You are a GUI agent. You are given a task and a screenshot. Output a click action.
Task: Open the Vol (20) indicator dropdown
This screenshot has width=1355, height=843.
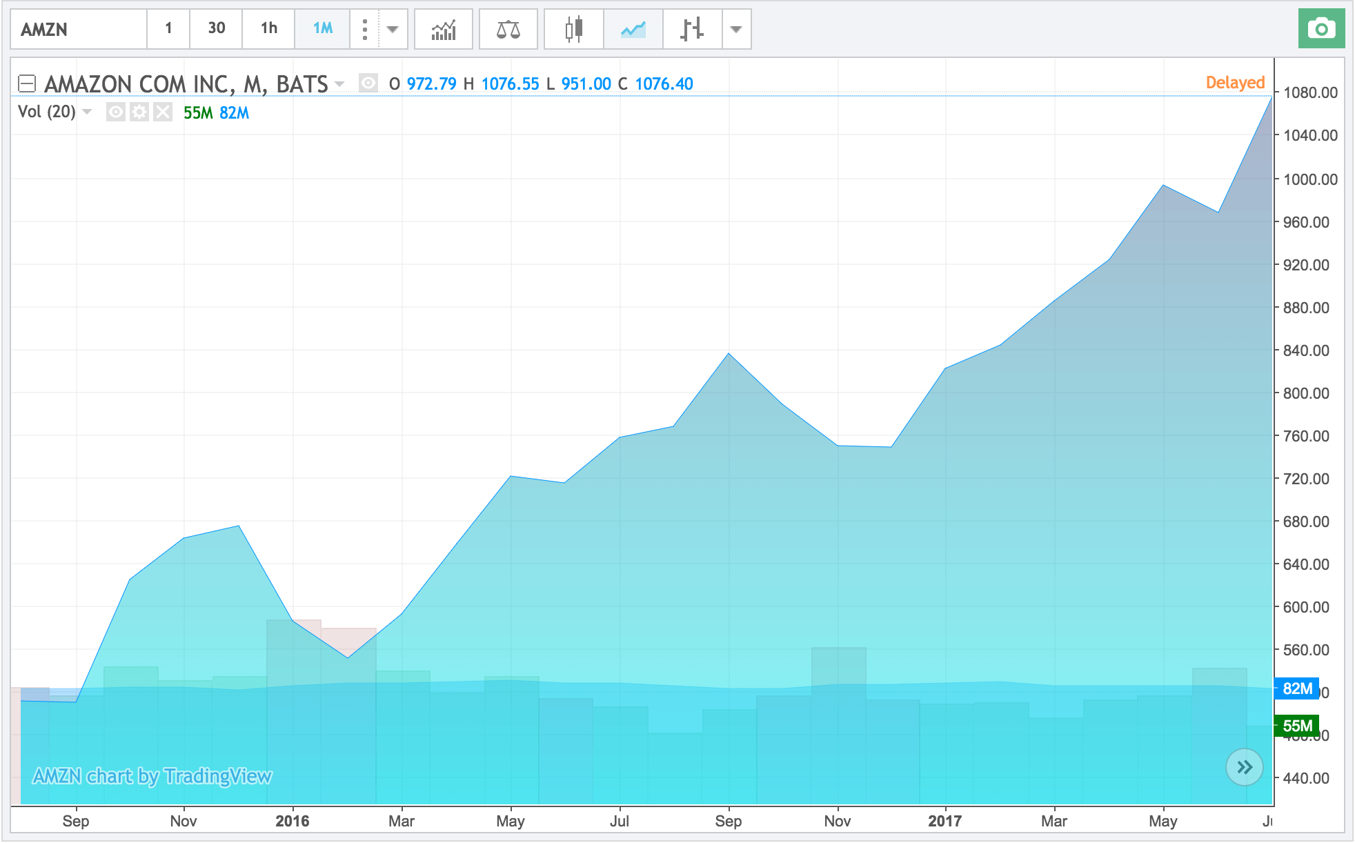87,111
